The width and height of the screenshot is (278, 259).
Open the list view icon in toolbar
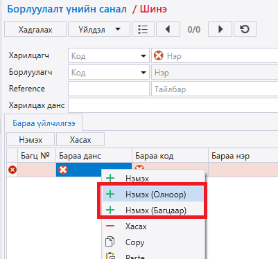143,29
